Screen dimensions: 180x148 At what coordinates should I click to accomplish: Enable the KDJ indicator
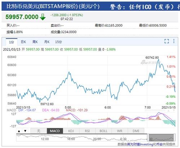coord(71,131)
